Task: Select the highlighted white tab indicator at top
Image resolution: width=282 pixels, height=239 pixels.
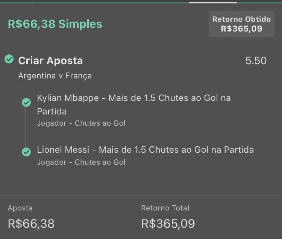Action: (x=213, y=3)
